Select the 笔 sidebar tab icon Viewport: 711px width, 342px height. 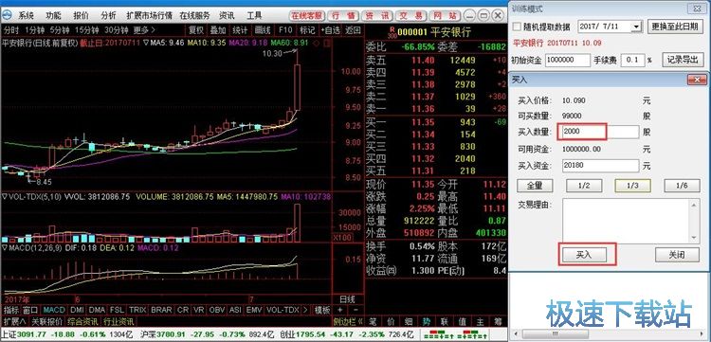click(x=372, y=321)
